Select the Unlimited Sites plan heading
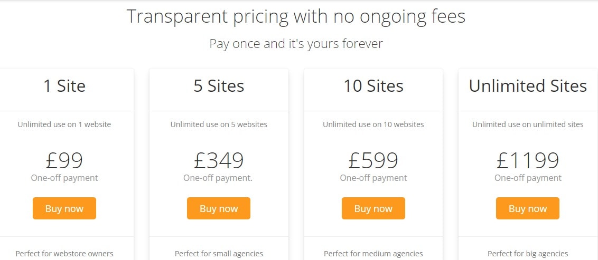This screenshot has width=598, height=260. point(528,86)
